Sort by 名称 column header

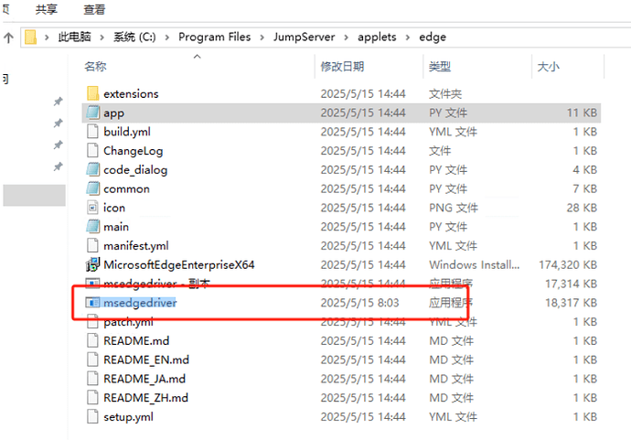tap(95, 66)
